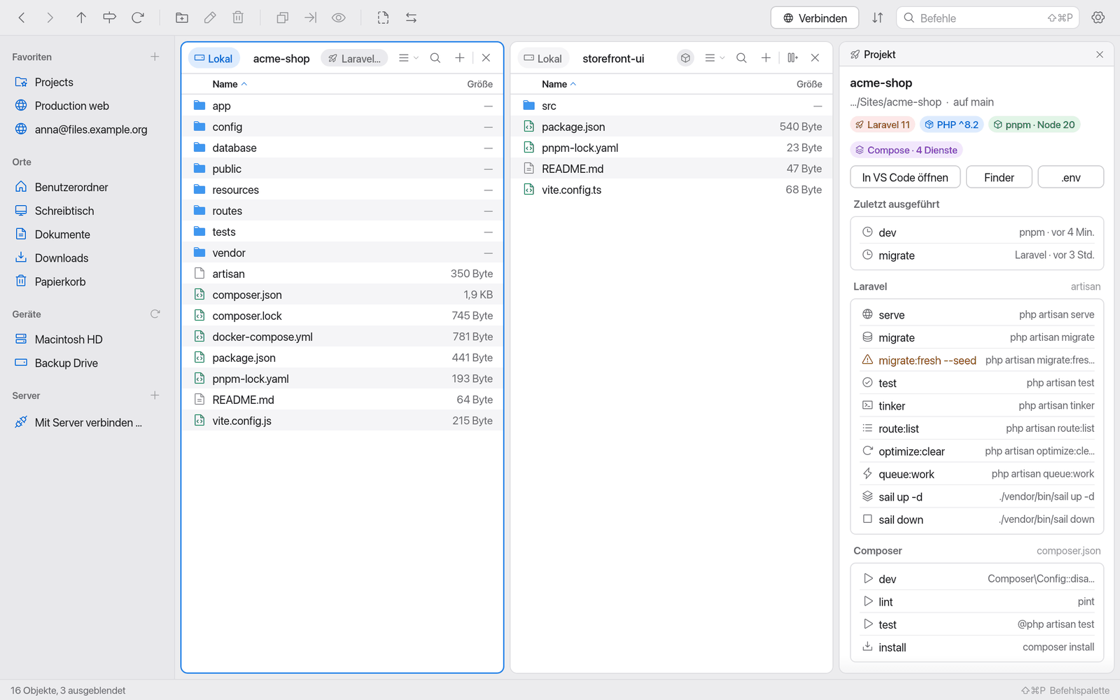Open view options dropdown in storefront-ui pane
The image size is (1120, 700).
714,58
